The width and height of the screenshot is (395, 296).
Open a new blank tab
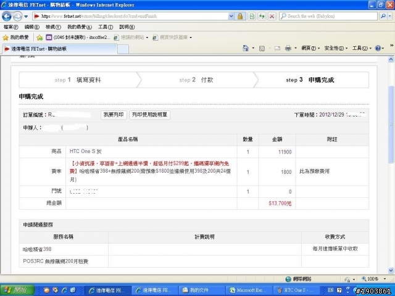(123, 49)
